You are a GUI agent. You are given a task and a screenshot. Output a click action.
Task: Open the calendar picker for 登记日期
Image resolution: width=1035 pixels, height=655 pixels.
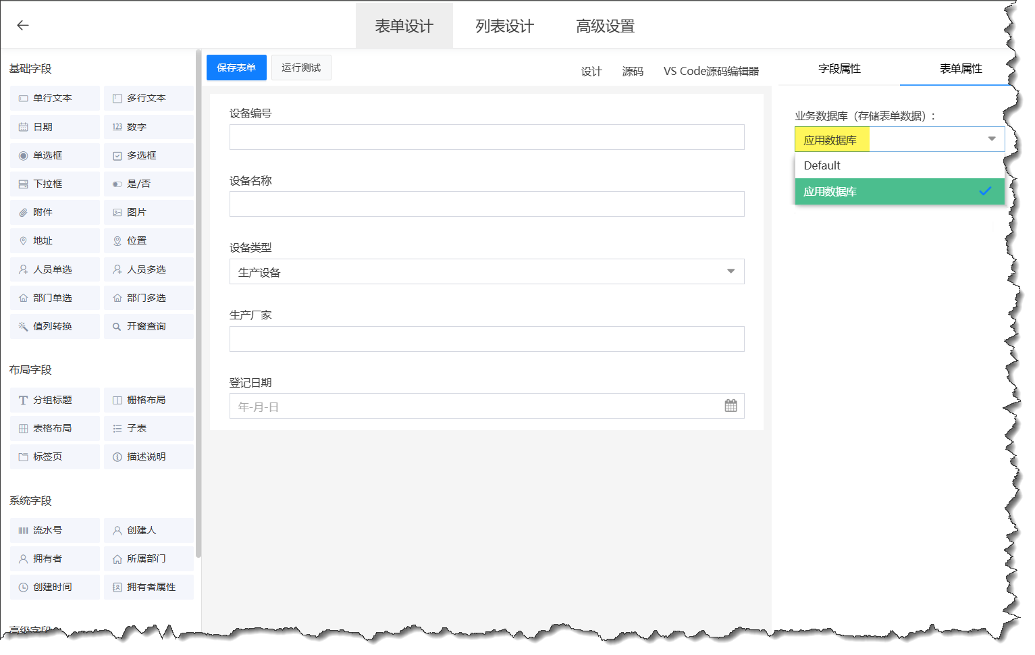point(731,405)
